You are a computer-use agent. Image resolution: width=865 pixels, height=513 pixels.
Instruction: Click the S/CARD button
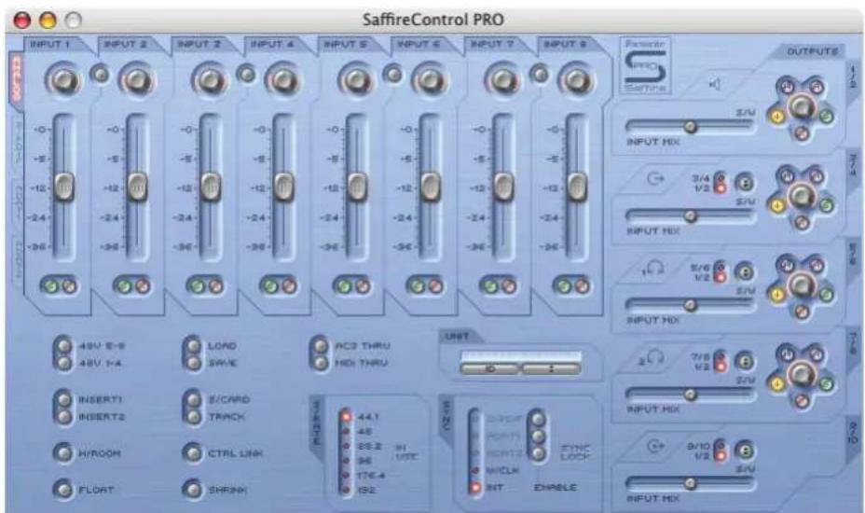193,399
